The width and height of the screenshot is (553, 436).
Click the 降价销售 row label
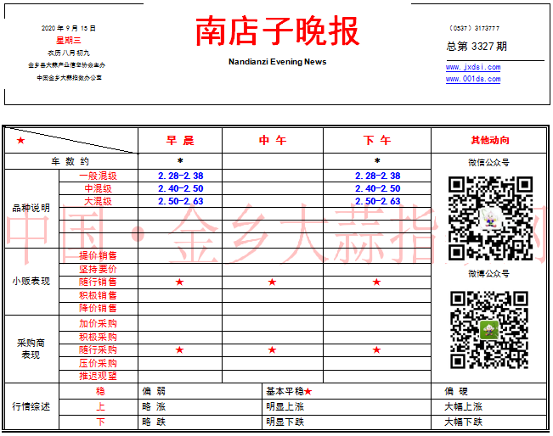coord(98,308)
